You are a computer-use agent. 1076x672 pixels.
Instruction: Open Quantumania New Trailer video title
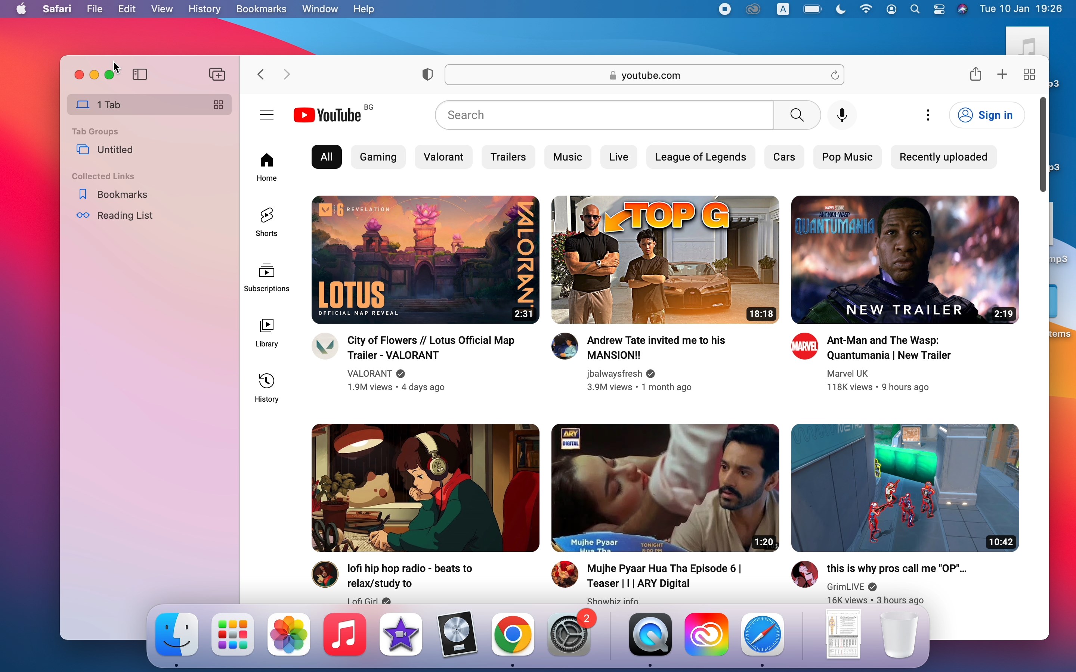click(889, 348)
